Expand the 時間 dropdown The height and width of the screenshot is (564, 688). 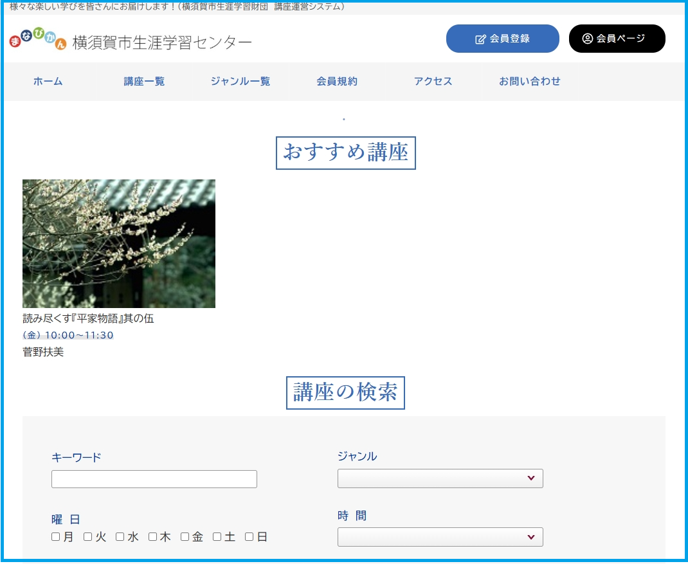coord(440,537)
